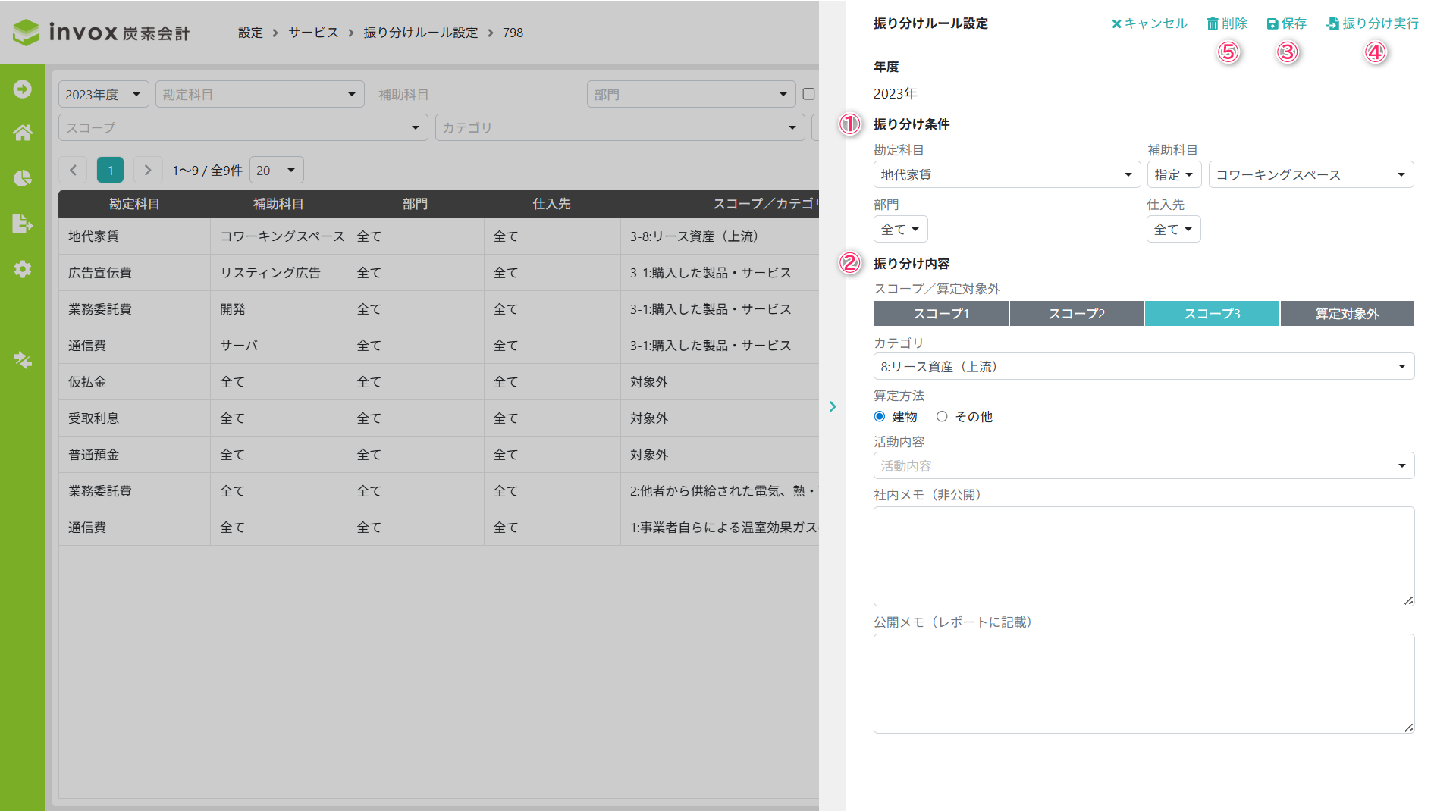This screenshot has width=1456, height=811.
Task: Open 活動内容 dropdown
Action: point(1144,465)
